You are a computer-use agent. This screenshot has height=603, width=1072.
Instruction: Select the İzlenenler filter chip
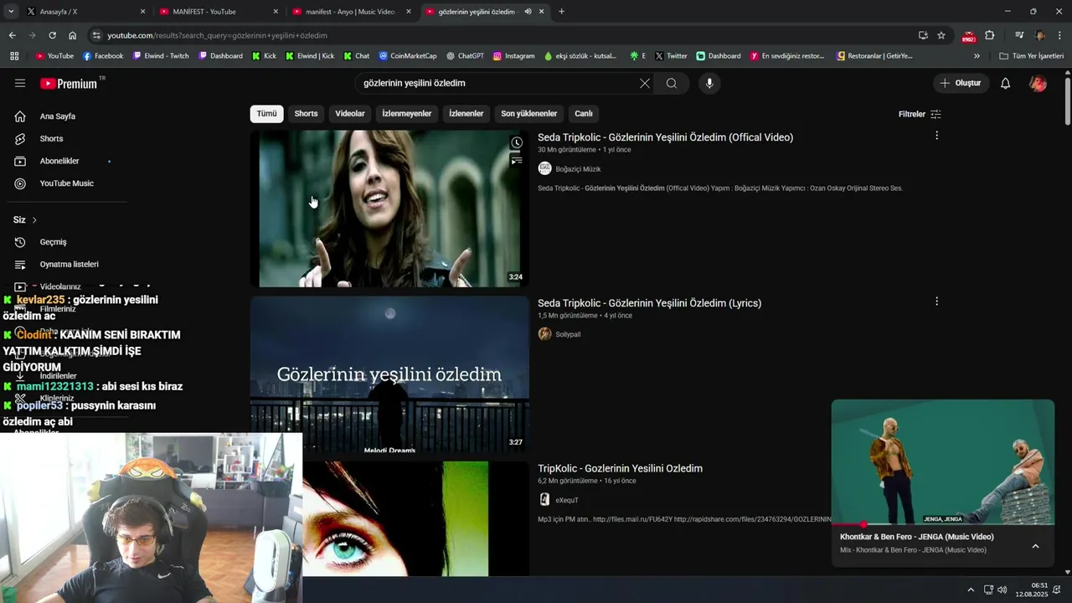coord(466,114)
